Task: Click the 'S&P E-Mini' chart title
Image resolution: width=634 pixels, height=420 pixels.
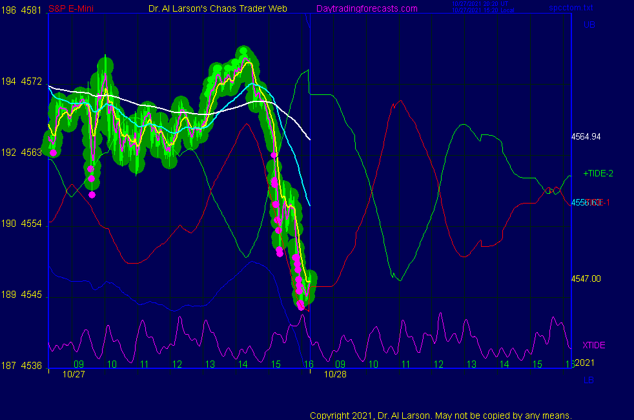Action: click(x=71, y=8)
